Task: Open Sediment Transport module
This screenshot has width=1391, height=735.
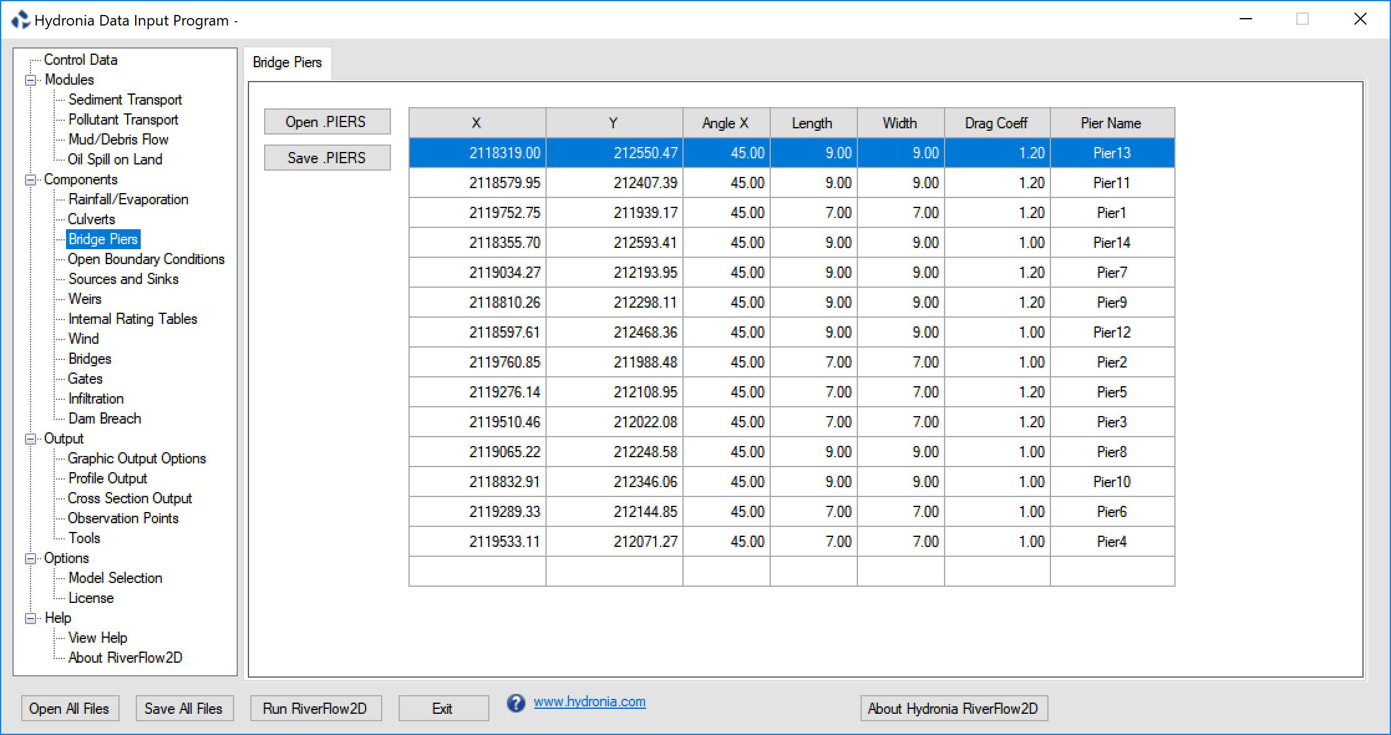Action: click(125, 100)
